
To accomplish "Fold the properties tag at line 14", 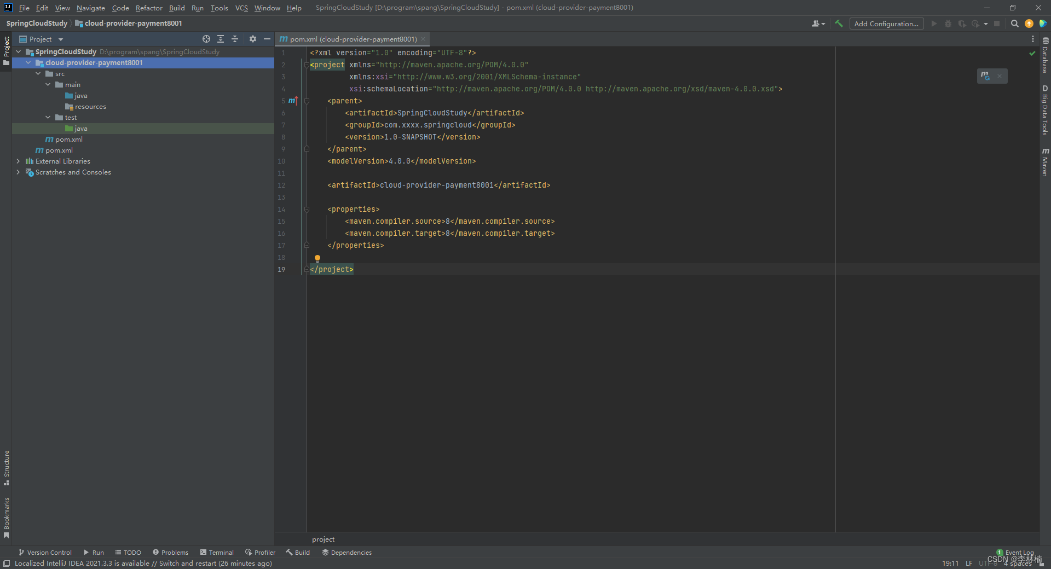I will pos(307,209).
